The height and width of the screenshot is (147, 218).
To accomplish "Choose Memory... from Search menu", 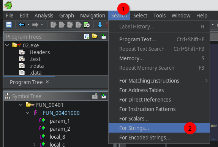I will (x=159, y=58).
